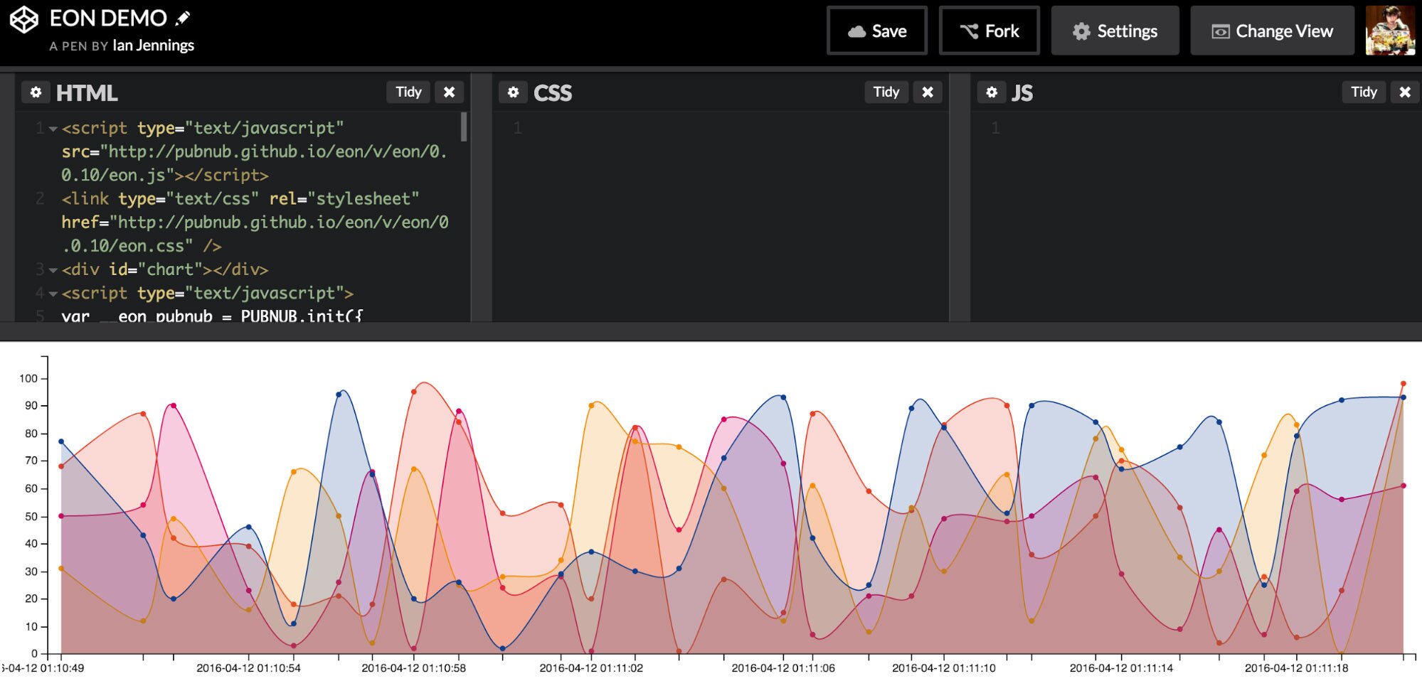The height and width of the screenshot is (681, 1422).
Task: Click the HTML editor vertical scrollbar
Action: (464, 128)
